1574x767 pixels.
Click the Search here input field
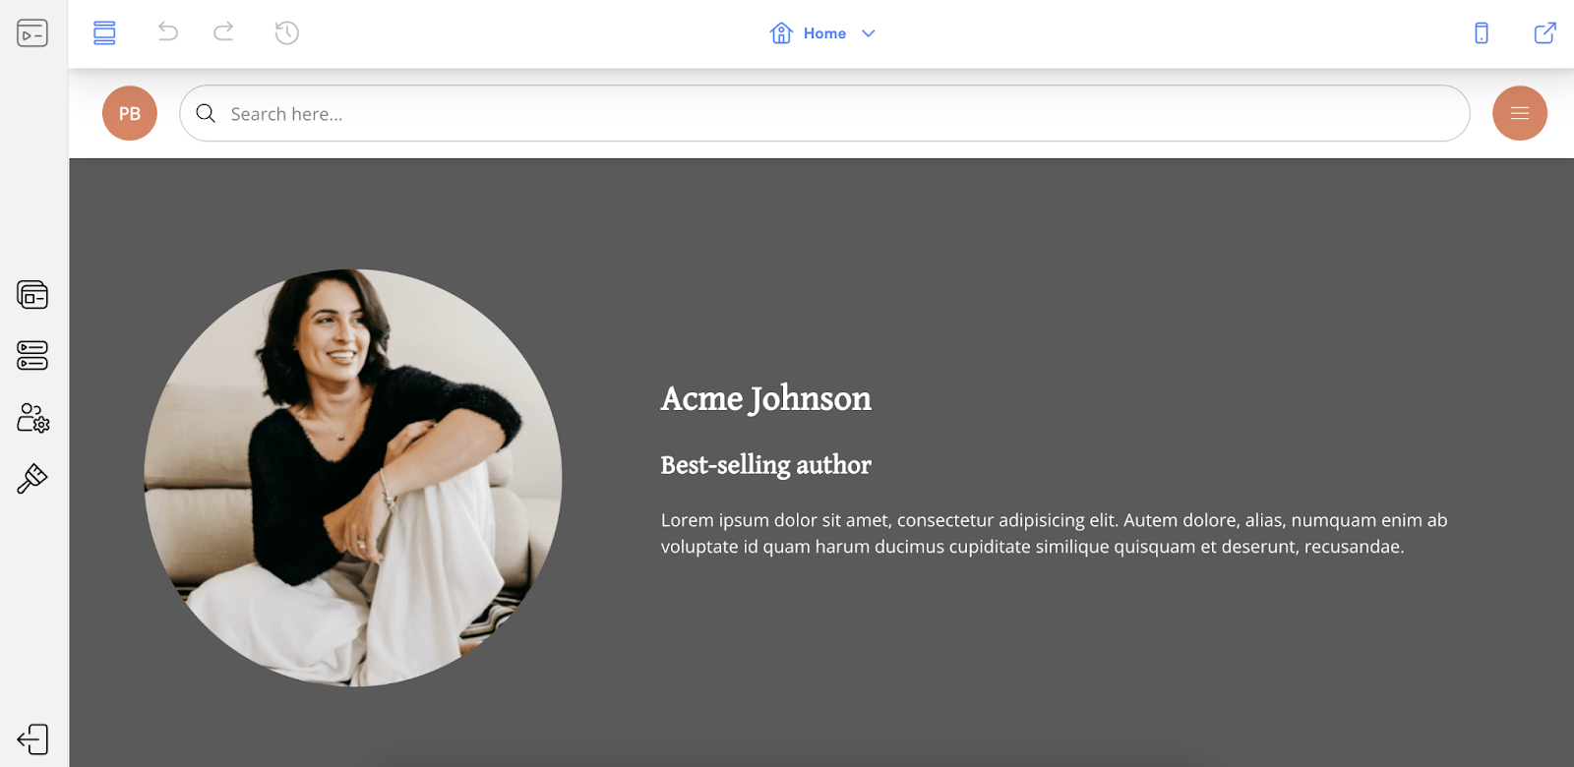[x=824, y=113]
